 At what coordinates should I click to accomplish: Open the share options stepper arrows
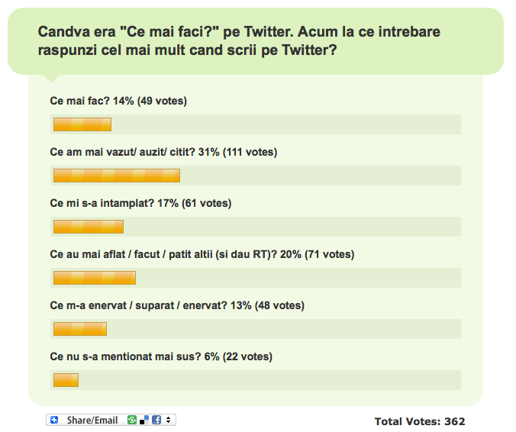click(x=168, y=420)
